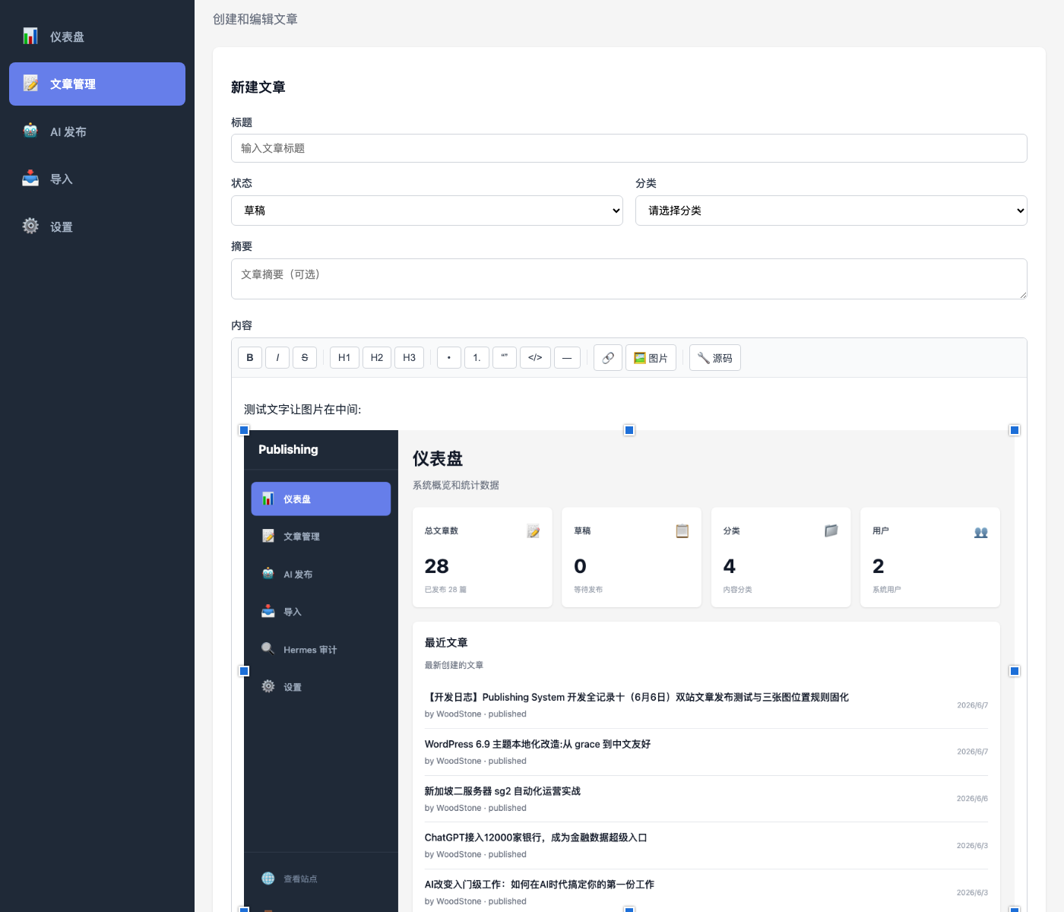Open the 仪表盘 dashboard page in sidebar
This screenshot has width=1064, height=912.
coord(97,36)
